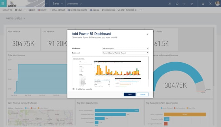Click the revenue gauge 304.75K value
Screen dimensions: 221x127
click(176, 85)
